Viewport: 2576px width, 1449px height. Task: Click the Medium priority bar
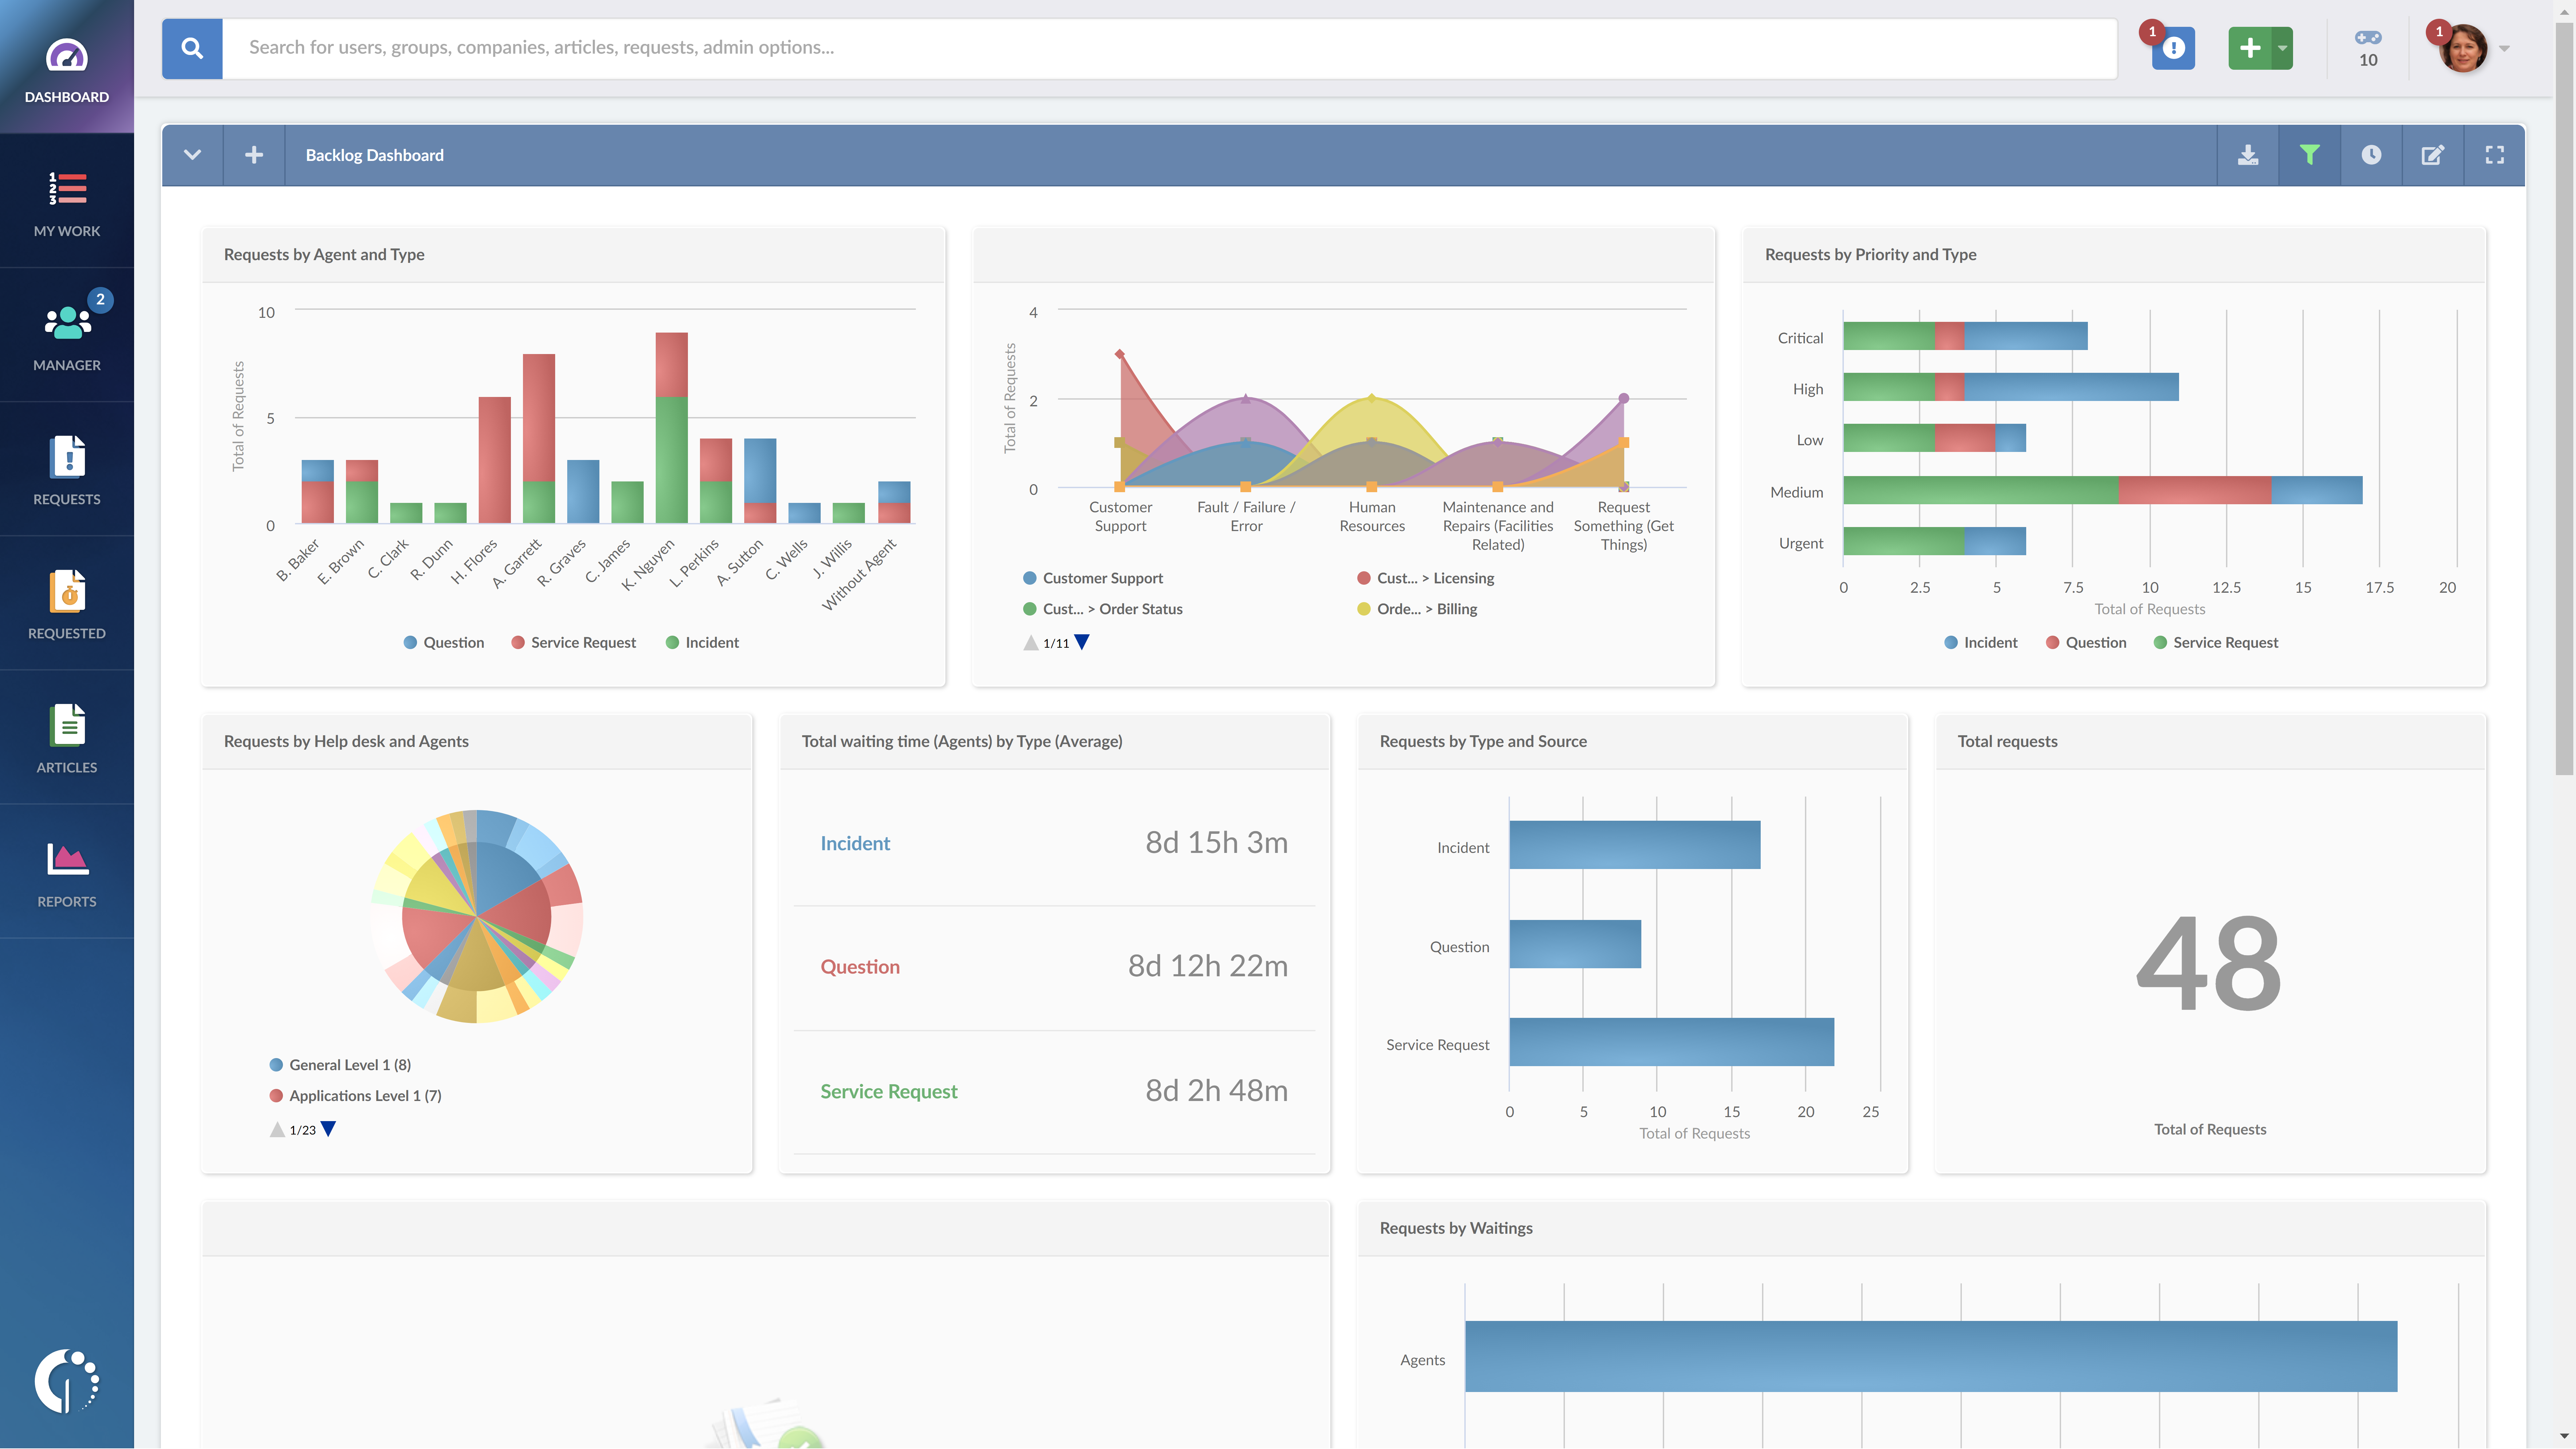pyautogui.click(x=2103, y=490)
